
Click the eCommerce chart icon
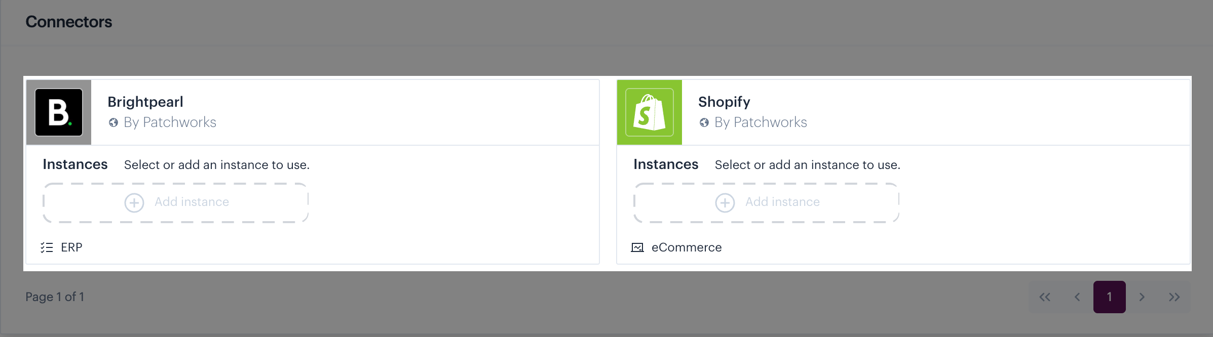tap(637, 247)
